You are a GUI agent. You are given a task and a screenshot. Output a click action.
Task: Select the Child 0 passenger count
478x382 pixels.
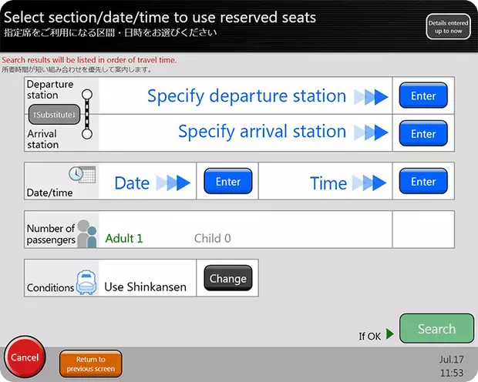[212, 239]
